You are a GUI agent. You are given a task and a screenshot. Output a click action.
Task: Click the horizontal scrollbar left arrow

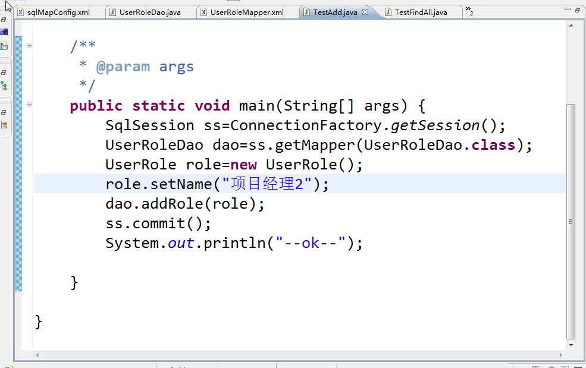pos(37,355)
